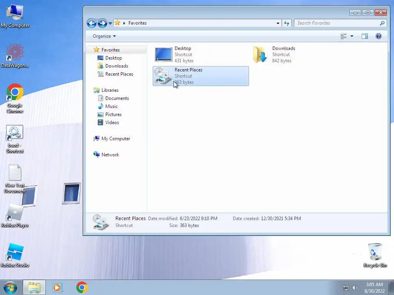Open the Organize menu
Screen dimensions: 394x295
[104, 36]
